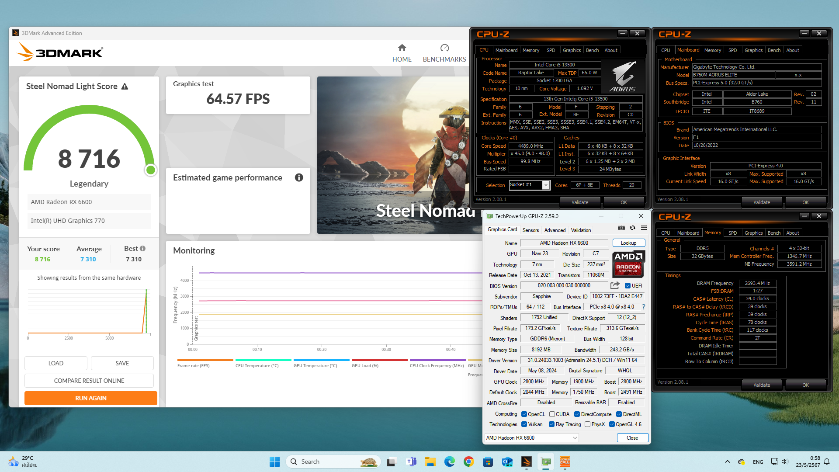The height and width of the screenshot is (472, 839).
Task: Open the Windows Start menu
Action: (274, 462)
